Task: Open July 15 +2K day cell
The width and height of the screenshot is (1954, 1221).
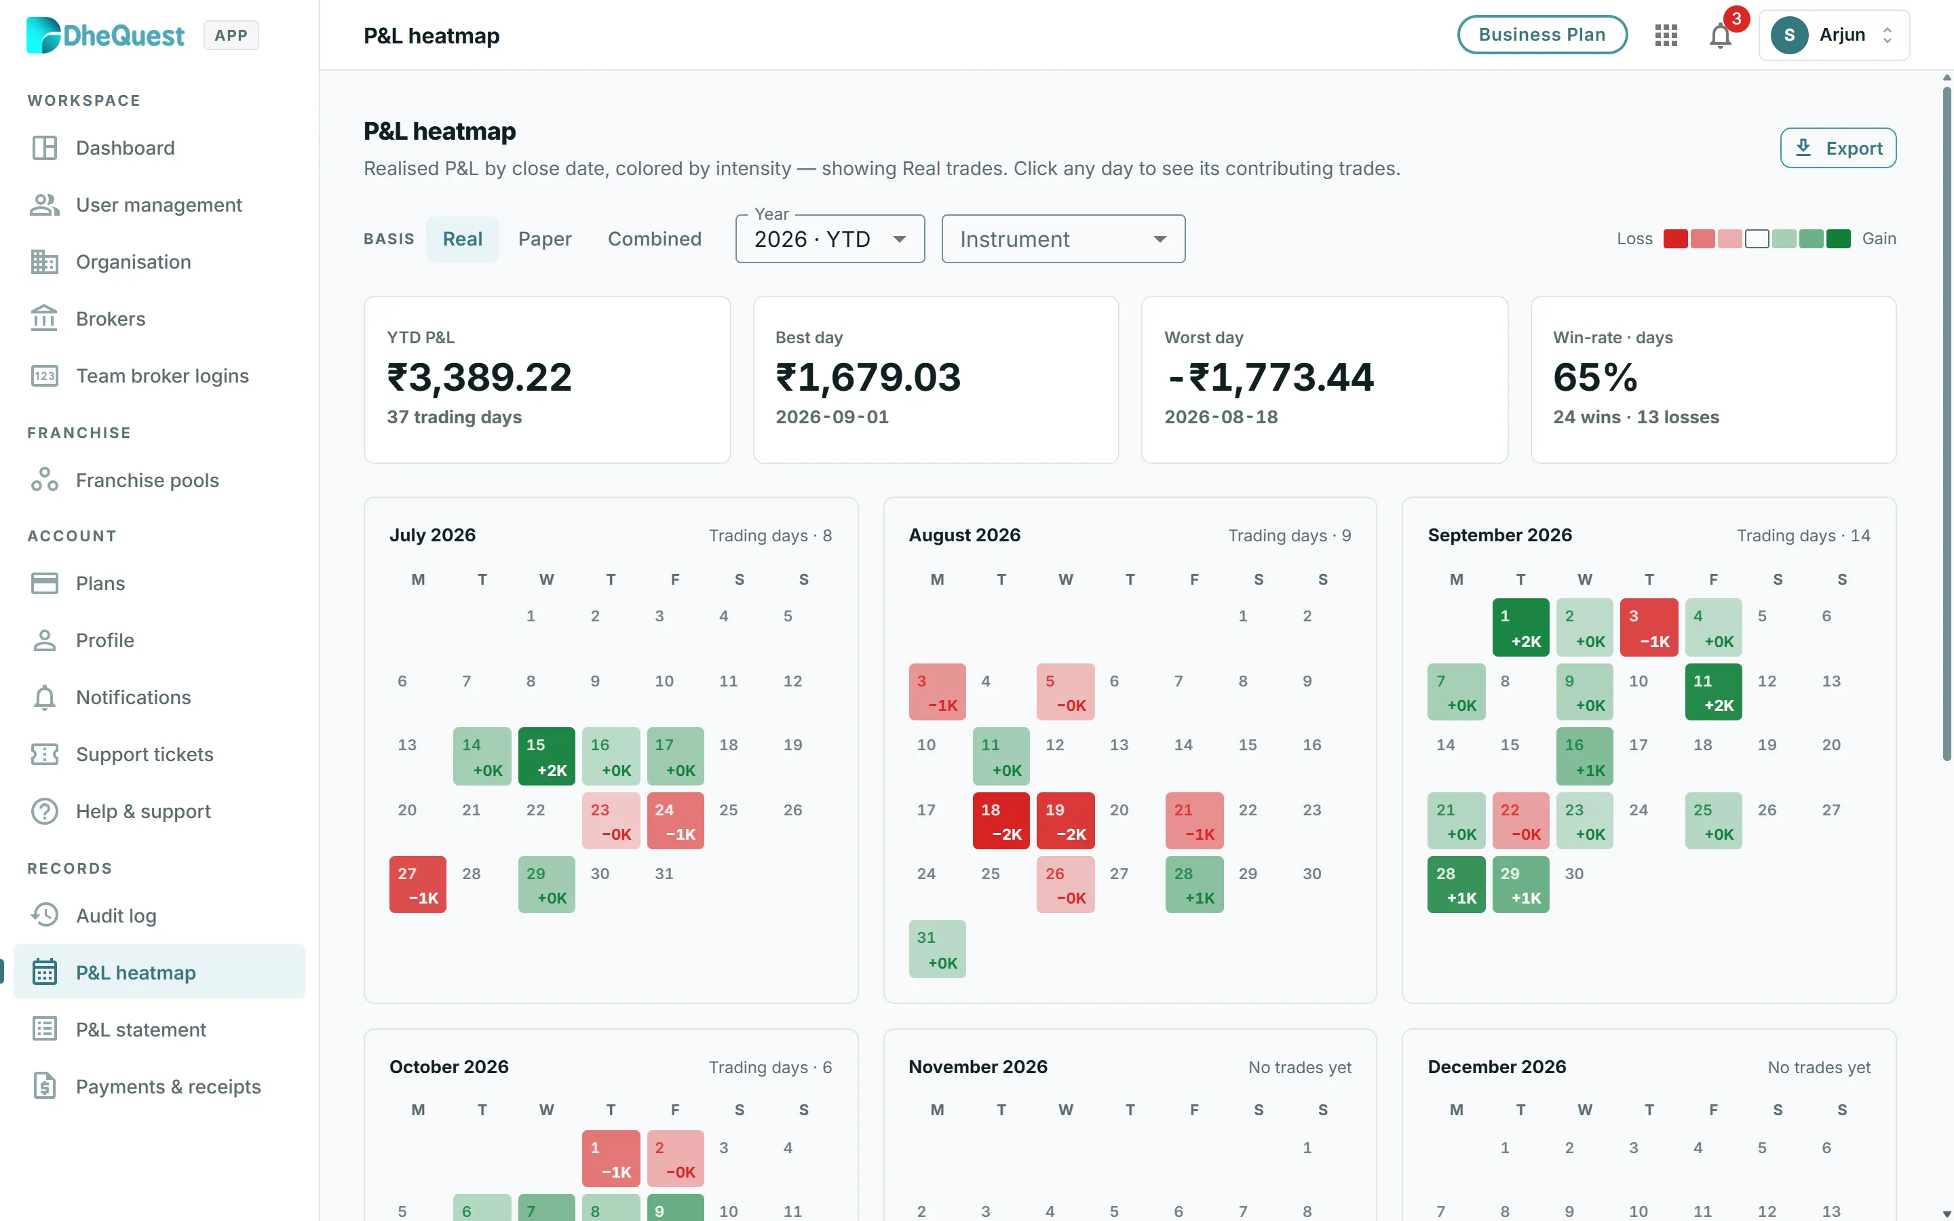Action: 547,756
